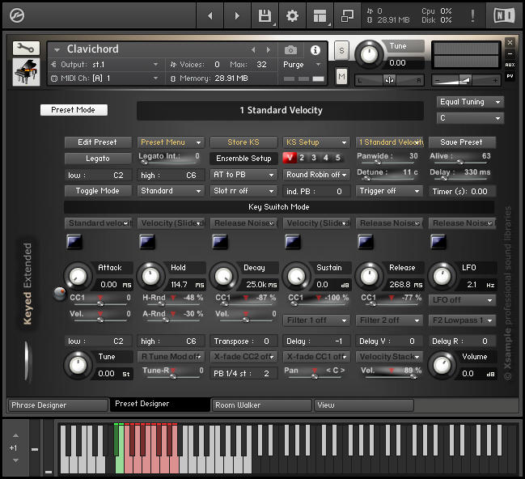The image size is (525, 479).
Task: Click the minimize view icon in top toolbar
Action: tap(348, 15)
